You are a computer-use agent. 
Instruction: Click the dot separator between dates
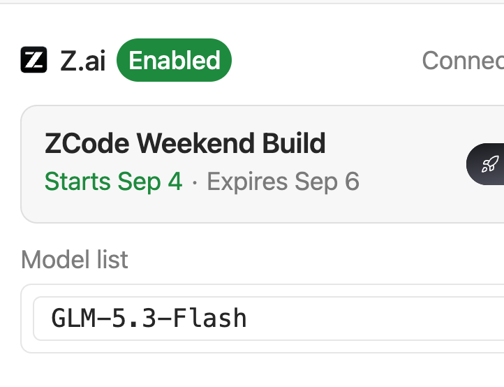tap(195, 182)
